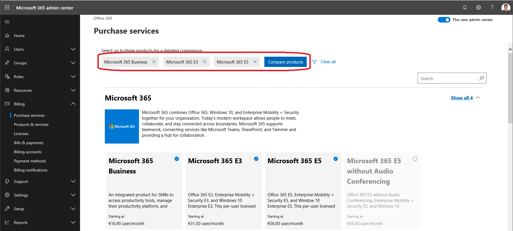Open the account profile picture

click(506, 8)
